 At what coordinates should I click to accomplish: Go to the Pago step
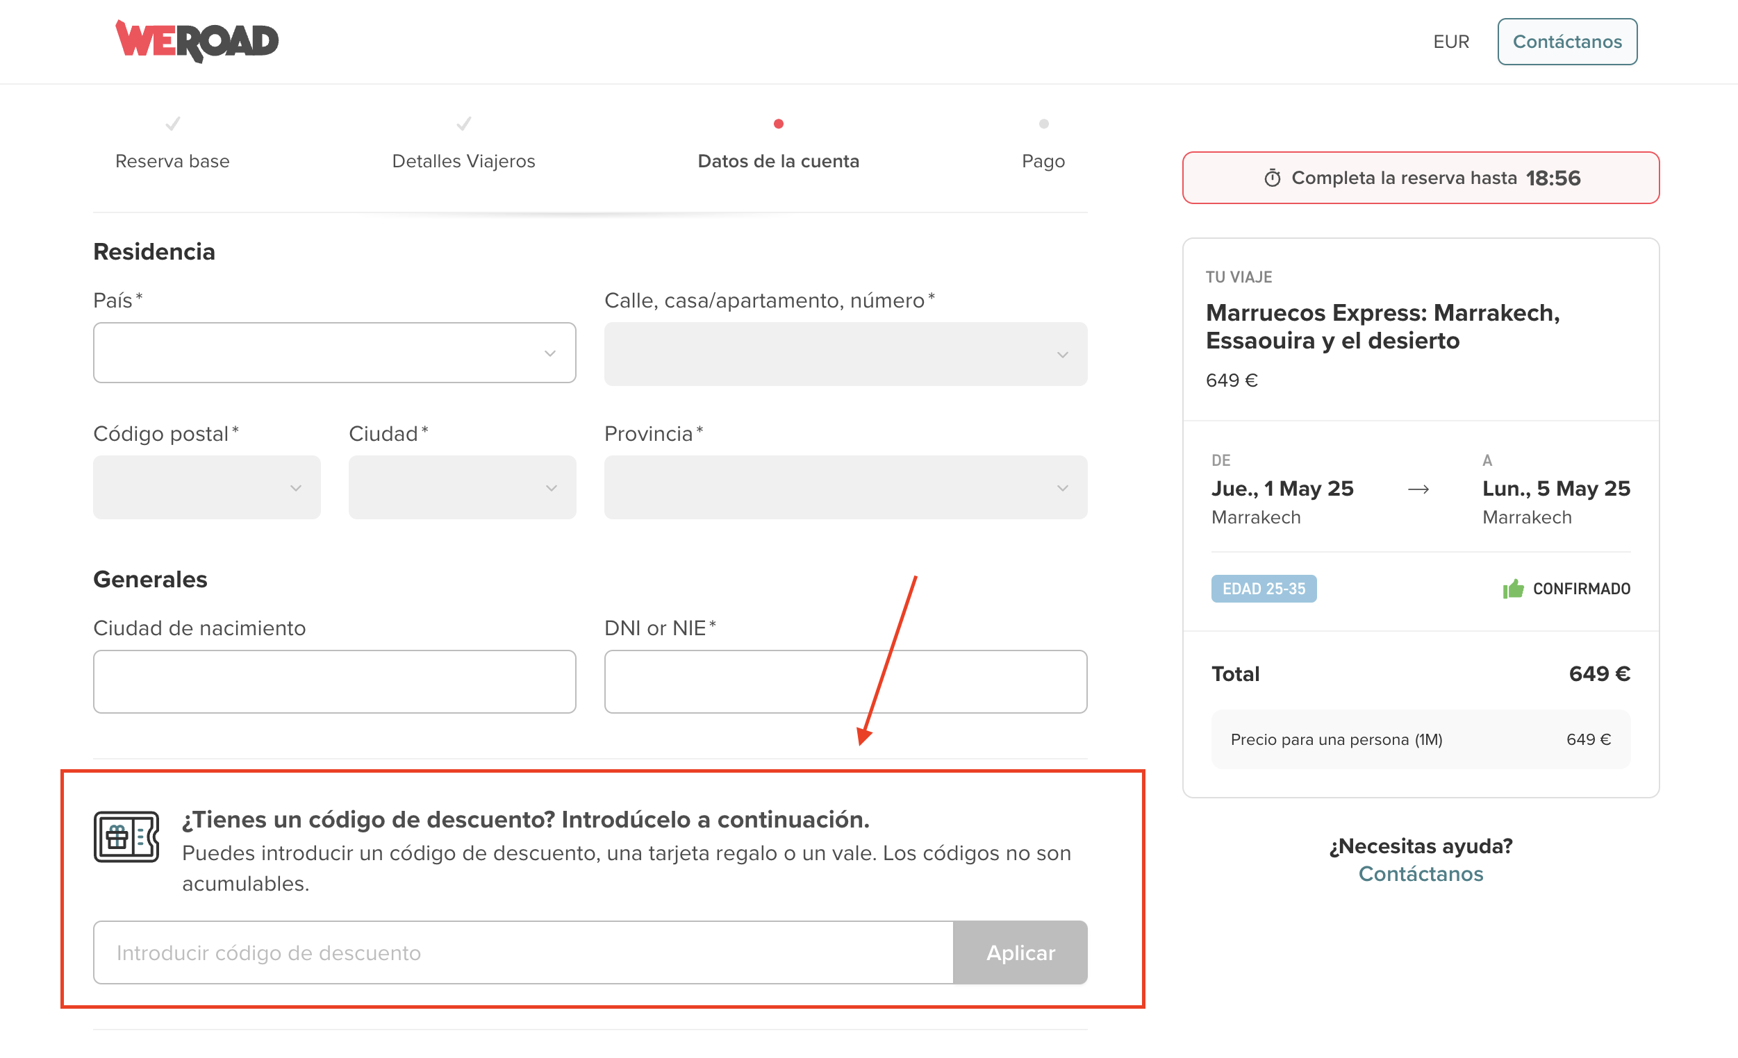pos(1043,160)
